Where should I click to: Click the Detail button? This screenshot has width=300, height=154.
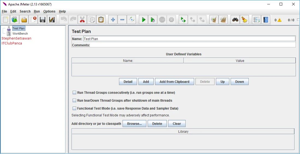(128, 81)
